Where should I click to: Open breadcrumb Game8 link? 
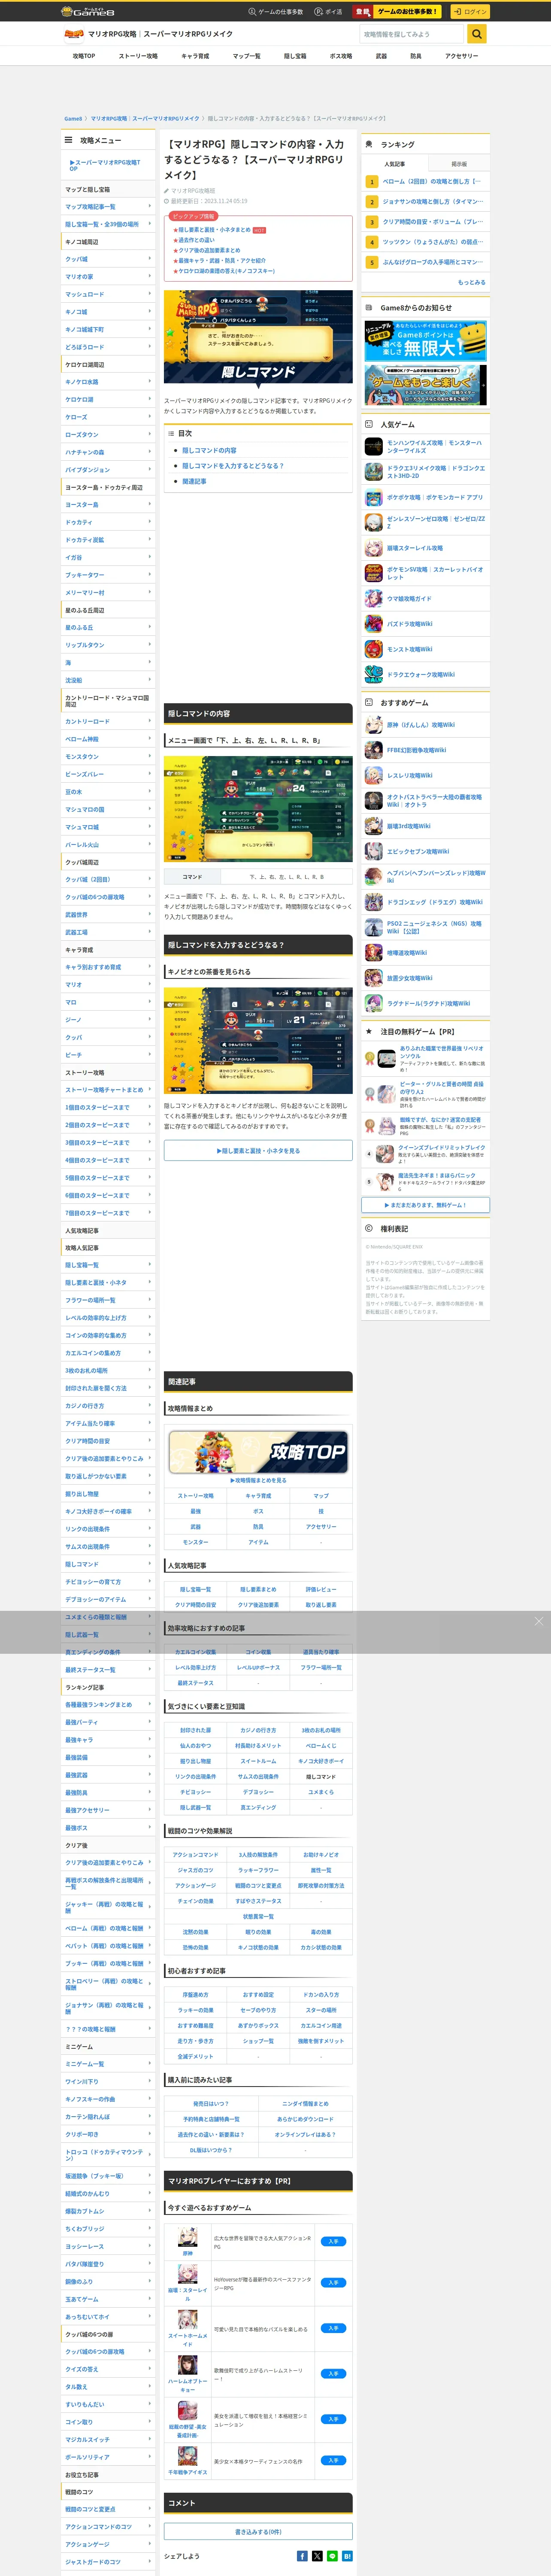(73, 119)
